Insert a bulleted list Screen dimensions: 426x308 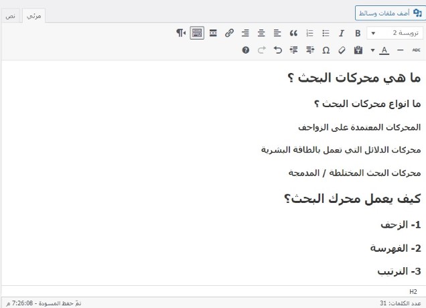(326, 33)
